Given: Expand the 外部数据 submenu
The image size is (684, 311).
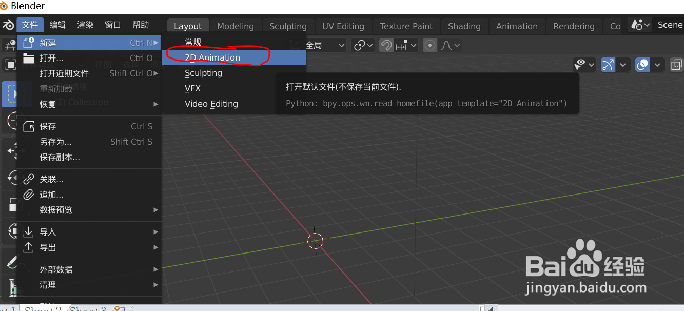Looking at the screenshot, I should pos(89,269).
